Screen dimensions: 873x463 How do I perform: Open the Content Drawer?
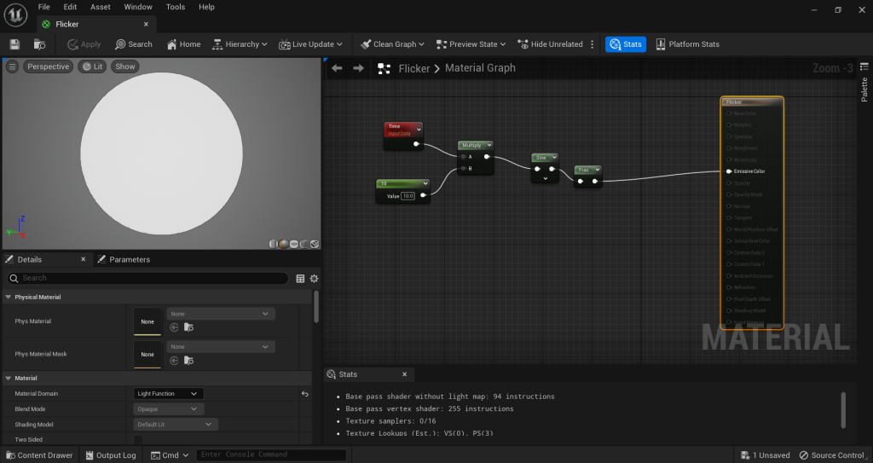click(39, 455)
